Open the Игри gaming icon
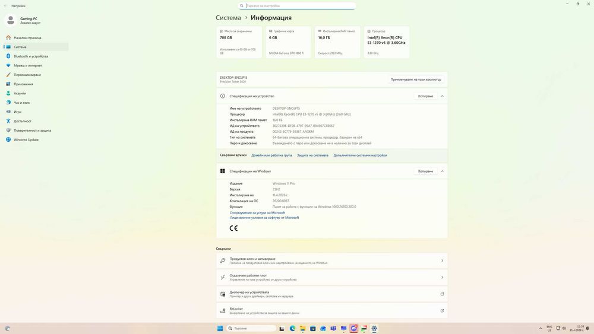Image resolution: width=594 pixels, height=334 pixels. pyautogui.click(x=8, y=112)
